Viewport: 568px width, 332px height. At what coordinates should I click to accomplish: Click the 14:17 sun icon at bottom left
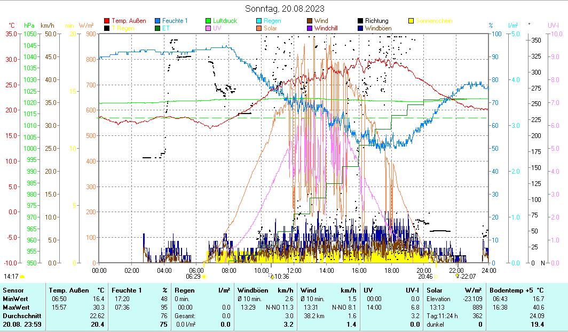tap(22, 277)
